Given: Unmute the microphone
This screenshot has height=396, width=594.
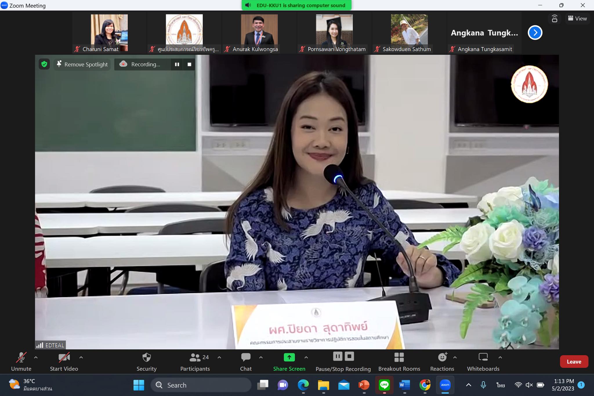Looking at the screenshot, I should 21,361.
